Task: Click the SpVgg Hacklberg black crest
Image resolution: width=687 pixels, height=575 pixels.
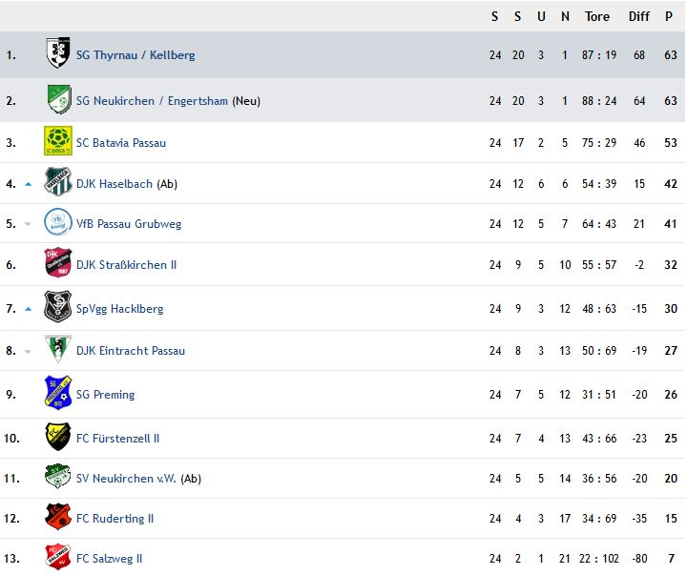Action: [58, 306]
